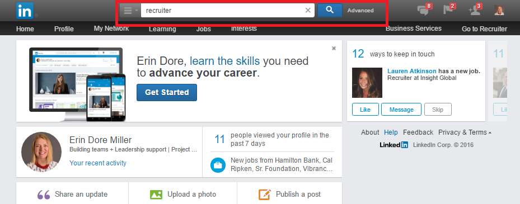Open Advanced search
Image resolution: width=520 pixels, height=204 pixels.
coord(360,10)
